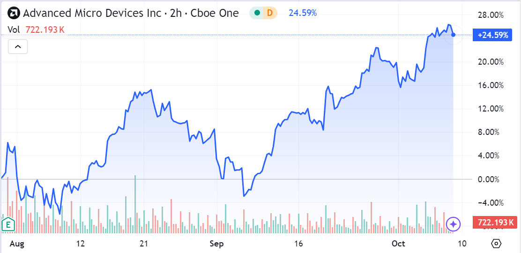Collapse the legend with the chevron button
The height and width of the screenshot is (253, 521).
pos(18,46)
